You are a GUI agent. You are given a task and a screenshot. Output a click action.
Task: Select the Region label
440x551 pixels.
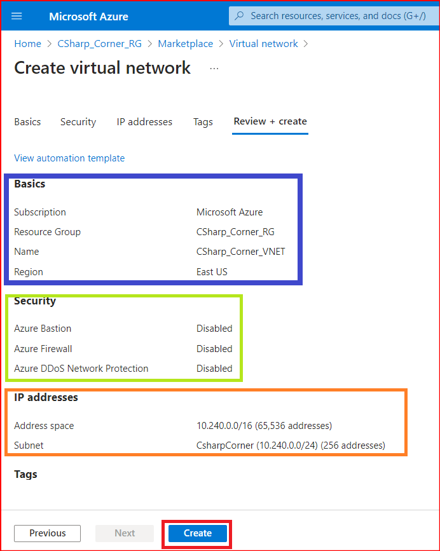29,272
